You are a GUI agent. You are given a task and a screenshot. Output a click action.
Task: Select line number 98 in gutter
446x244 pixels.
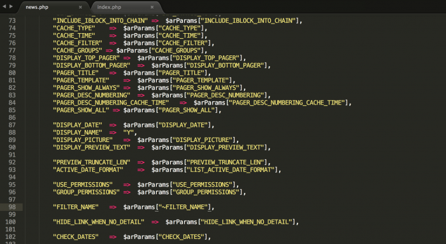point(12,207)
